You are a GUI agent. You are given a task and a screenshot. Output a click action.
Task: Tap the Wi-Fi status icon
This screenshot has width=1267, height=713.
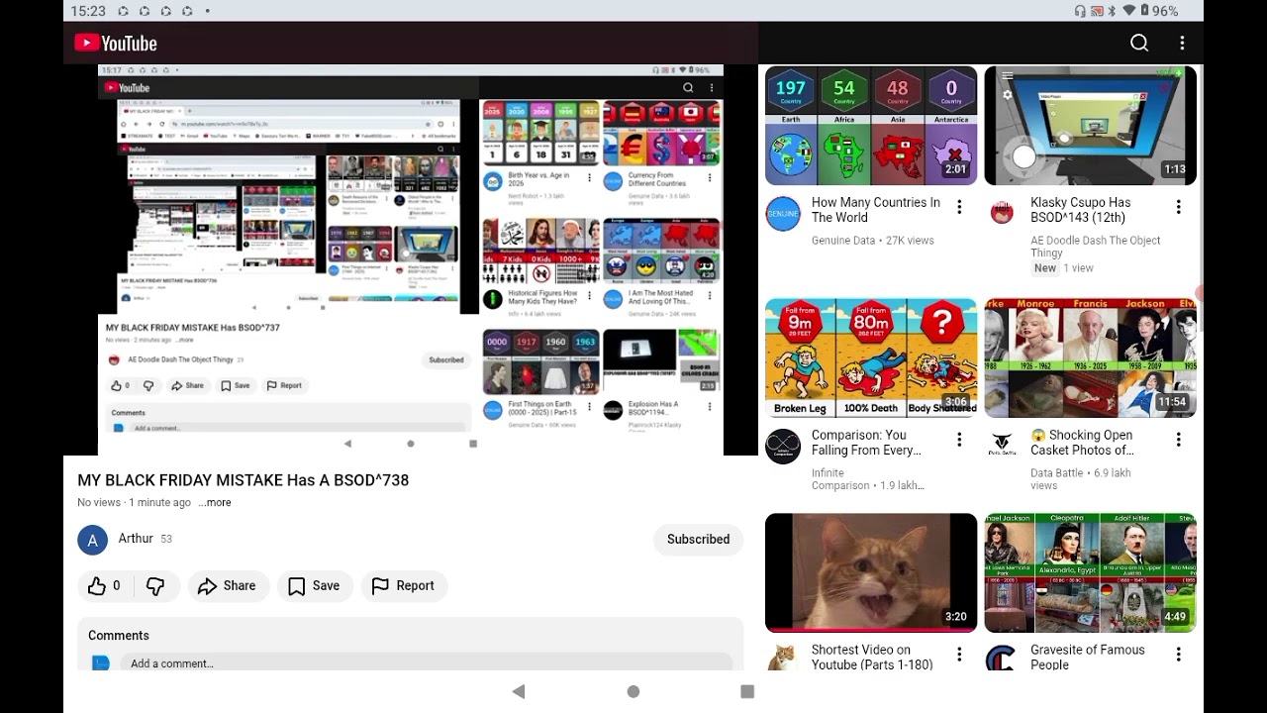pyautogui.click(x=1128, y=11)
